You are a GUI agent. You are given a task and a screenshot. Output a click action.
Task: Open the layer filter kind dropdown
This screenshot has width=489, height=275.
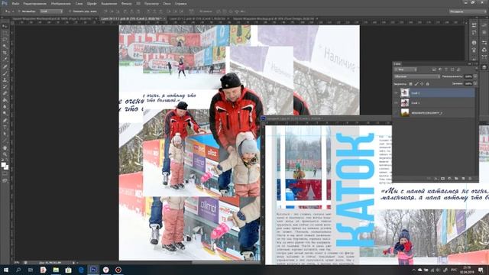coord(405,70)
